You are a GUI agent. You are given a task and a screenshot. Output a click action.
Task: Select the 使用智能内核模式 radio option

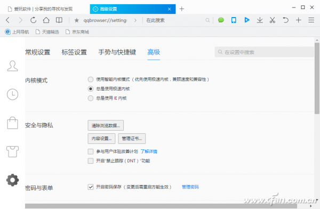tap(91, 79)
